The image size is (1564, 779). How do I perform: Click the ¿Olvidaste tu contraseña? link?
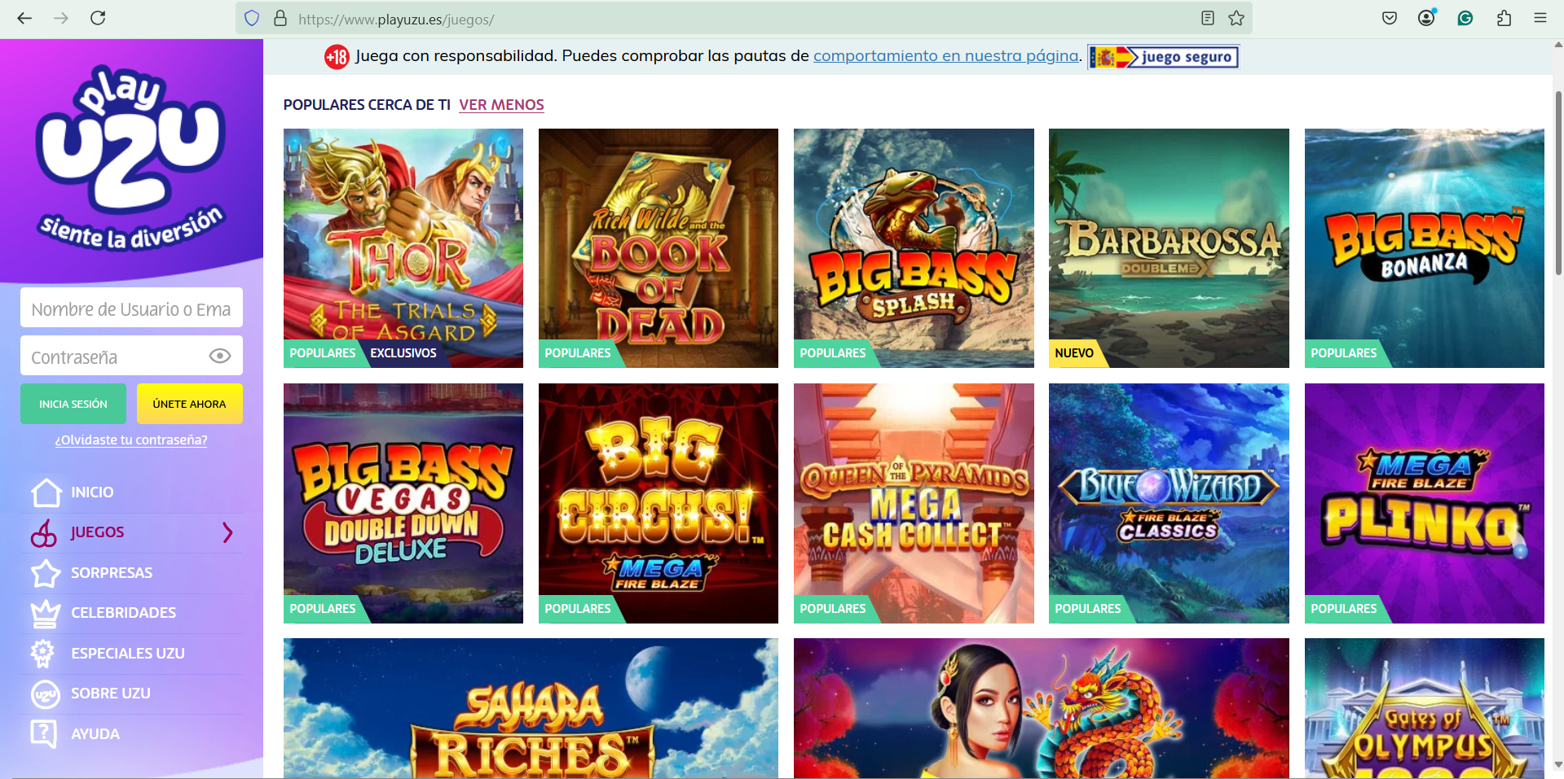131,440
